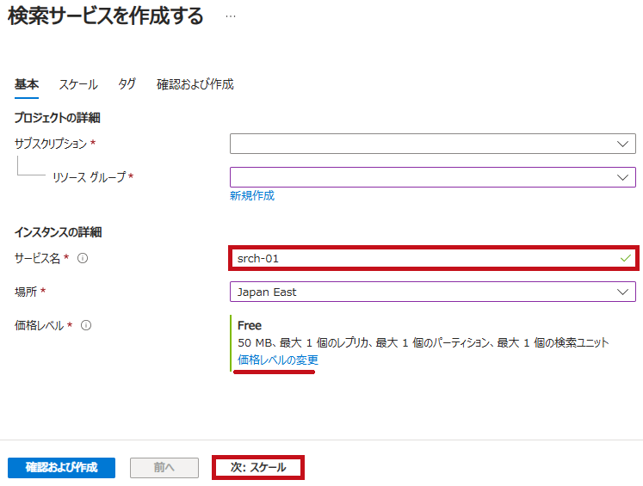Image resolution: width=643 pixels, height=486 pixels.
Task: Click the インスタンスの詳細 section heading
Action: [59, 232]
